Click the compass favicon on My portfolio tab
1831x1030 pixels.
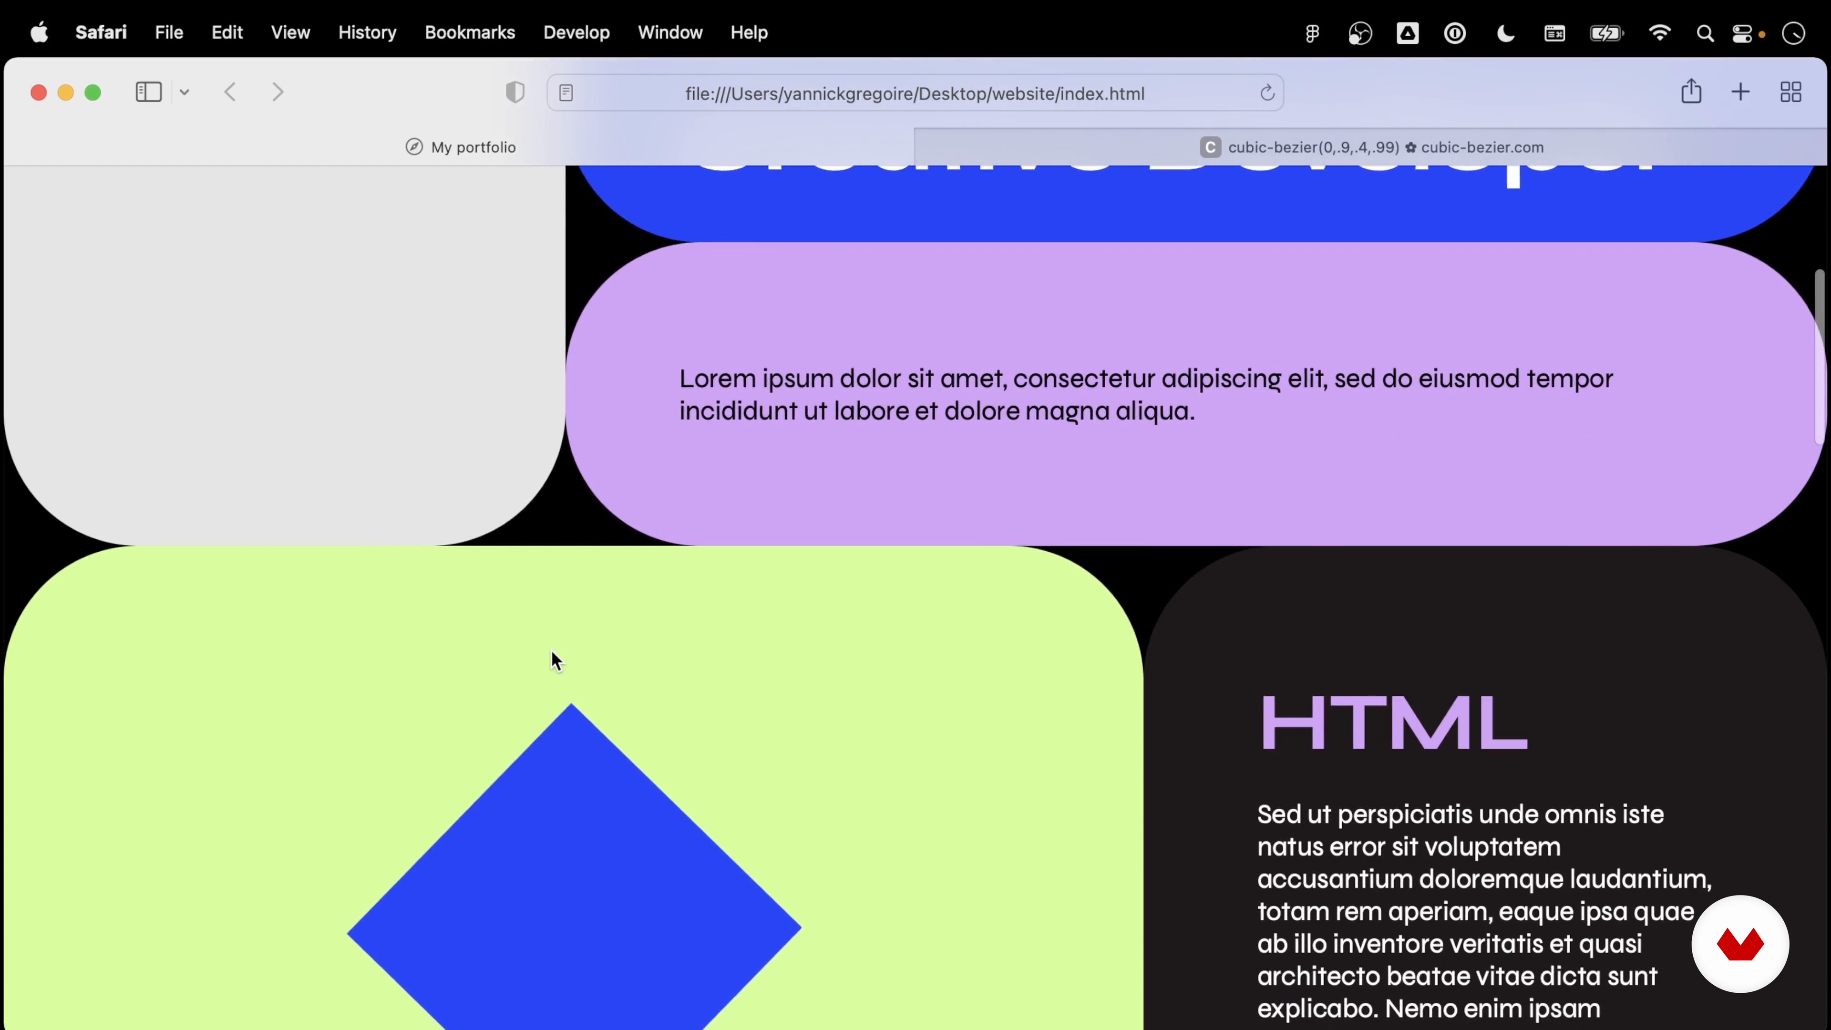(414, 147)
